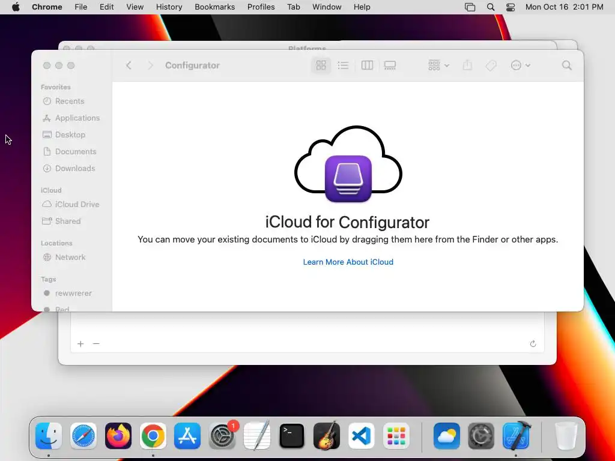The image size is (615, 461).
Task: Open the Edit menu
Action: coord(107,7)
